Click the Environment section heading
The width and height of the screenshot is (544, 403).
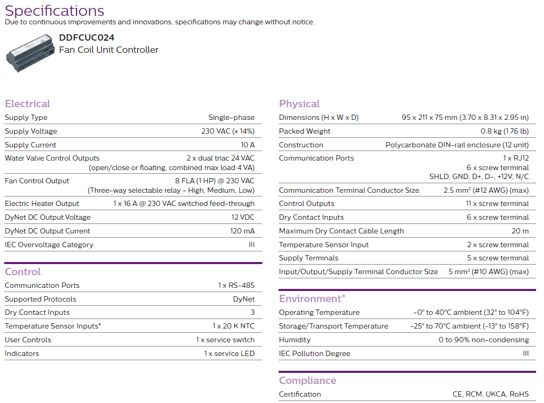312,299
